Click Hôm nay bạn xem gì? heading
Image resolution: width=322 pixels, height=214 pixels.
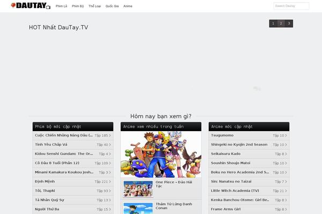pyautogui.click(x=161, y=116)
